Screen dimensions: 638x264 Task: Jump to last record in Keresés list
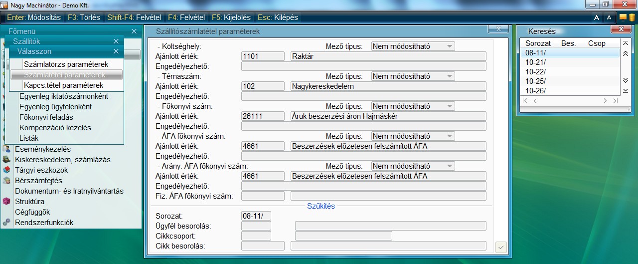click(625, 90)
